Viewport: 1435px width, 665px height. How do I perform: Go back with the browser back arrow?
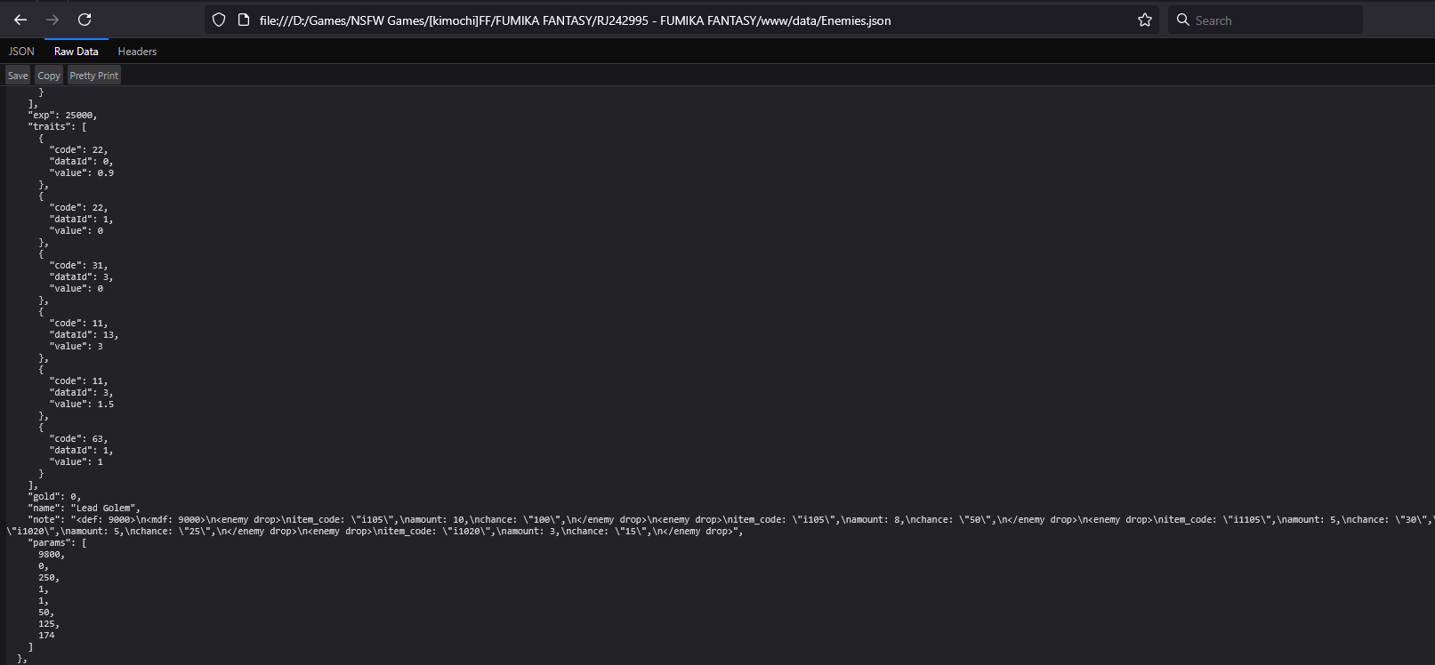click(x=20, y=20)
